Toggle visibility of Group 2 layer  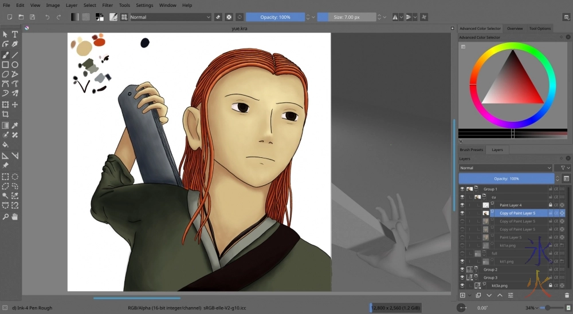pos(462,269)
